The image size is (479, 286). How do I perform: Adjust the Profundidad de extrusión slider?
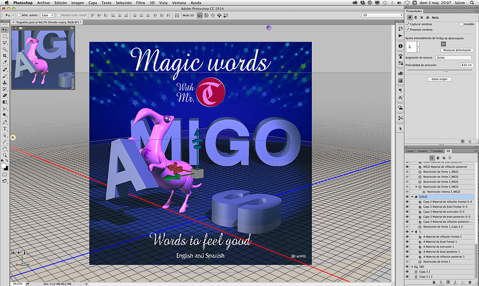pyautogui.click(x=446, y=71)
